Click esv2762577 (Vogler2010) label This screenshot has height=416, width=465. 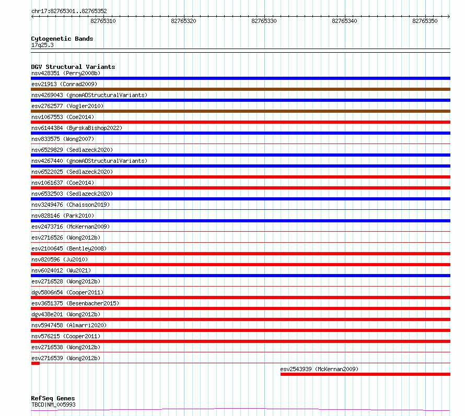click(67, 106)
